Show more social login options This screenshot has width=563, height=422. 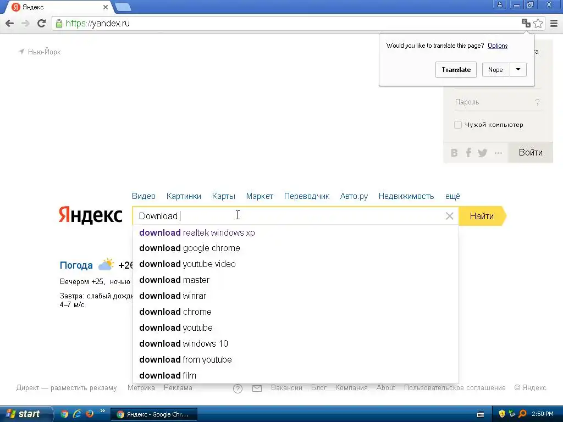click(498, 153)
